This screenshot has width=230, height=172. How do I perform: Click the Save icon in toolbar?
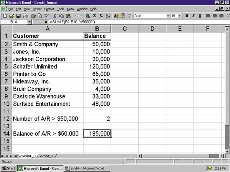18,16
